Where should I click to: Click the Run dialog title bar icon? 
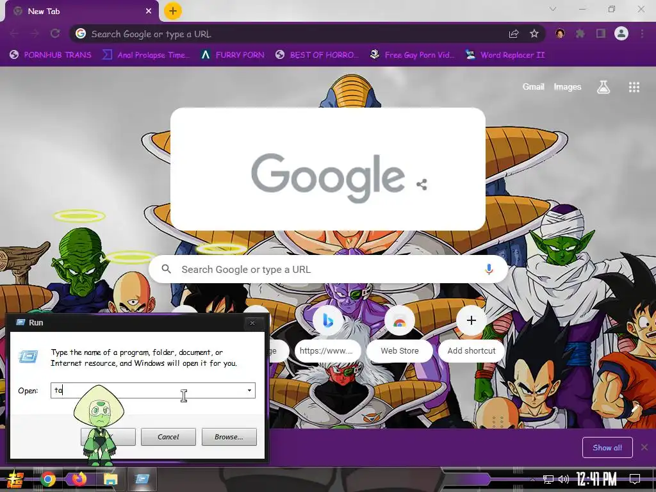20,322
